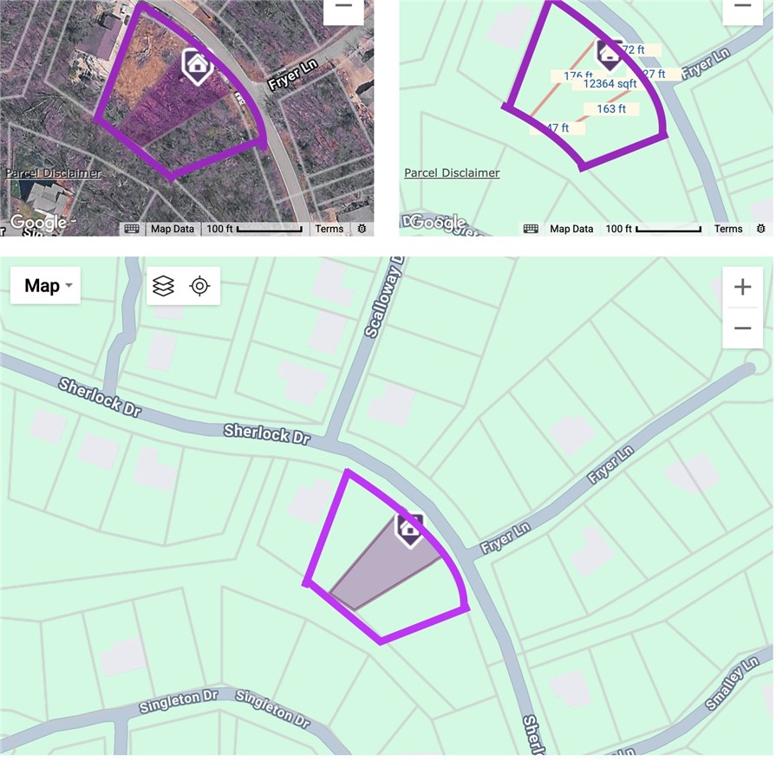Open keyboard shortcuts on measurements map
The height and width of the screenshot is (761, 776).
(x=531, y=229)
